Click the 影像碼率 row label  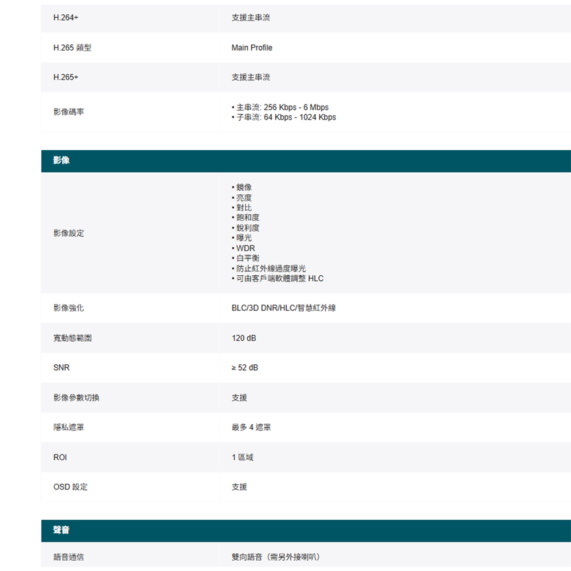coord(69,112)
